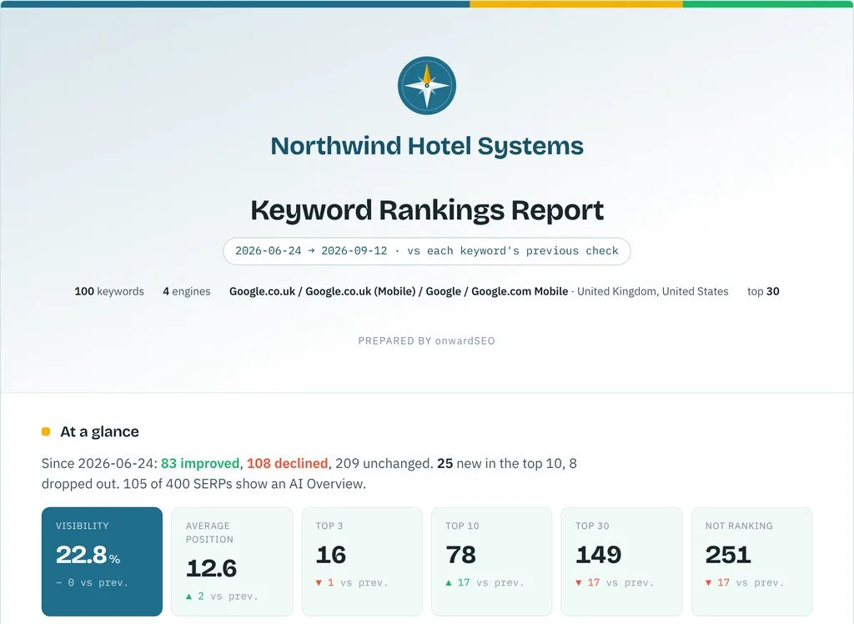Click "25 new in the top 10" text

(x=501, y=464)
